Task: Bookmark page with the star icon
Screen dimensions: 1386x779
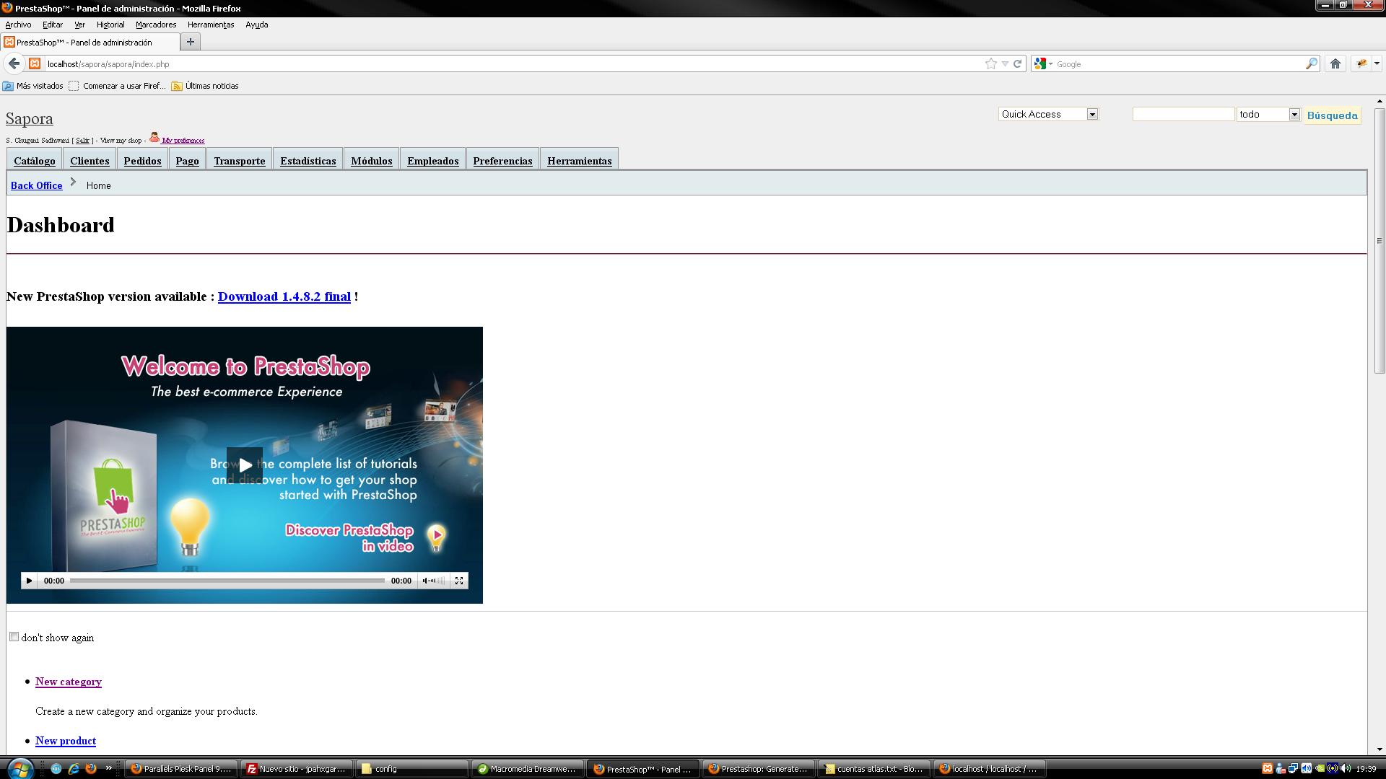Action: (x=990, y=63)
